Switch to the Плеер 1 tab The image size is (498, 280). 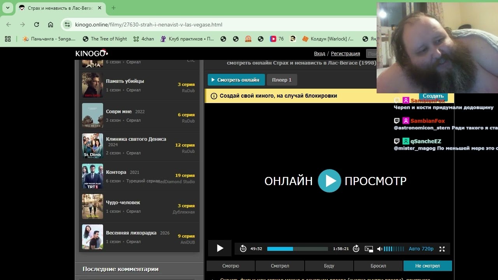tap(282, 80)
